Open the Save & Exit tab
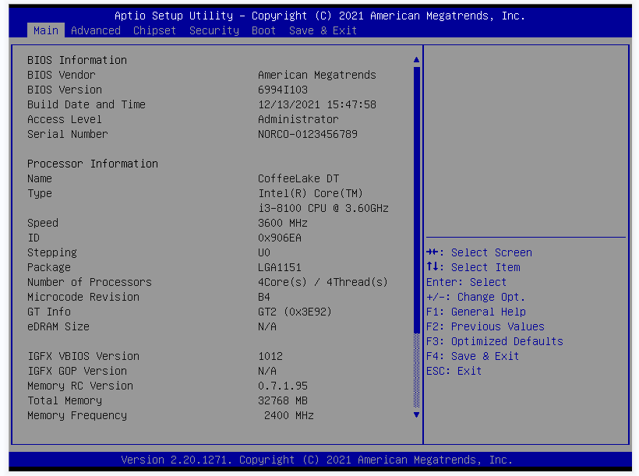639x476 pixels. point(323,30)
